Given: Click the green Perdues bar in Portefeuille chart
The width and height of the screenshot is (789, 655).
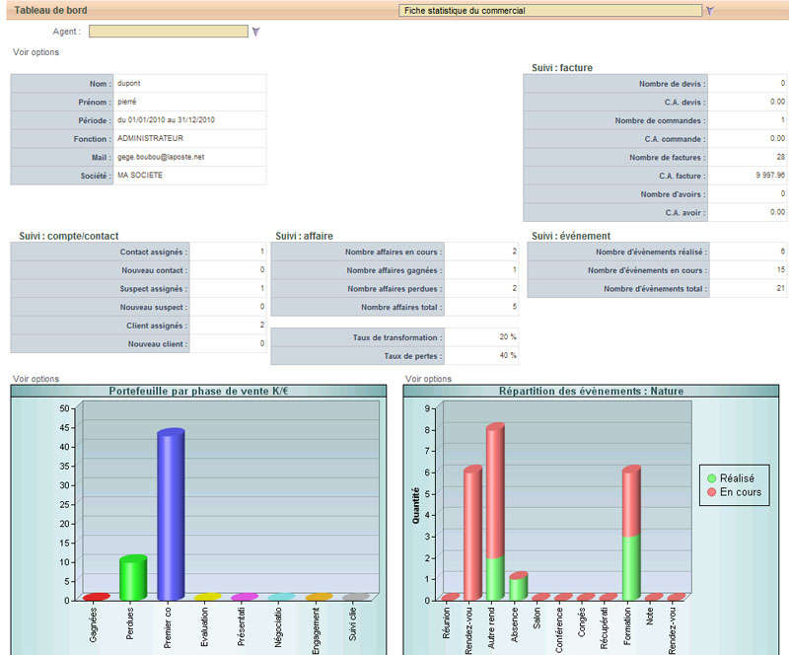Looking at the screenshot, I should click(133, 577).
